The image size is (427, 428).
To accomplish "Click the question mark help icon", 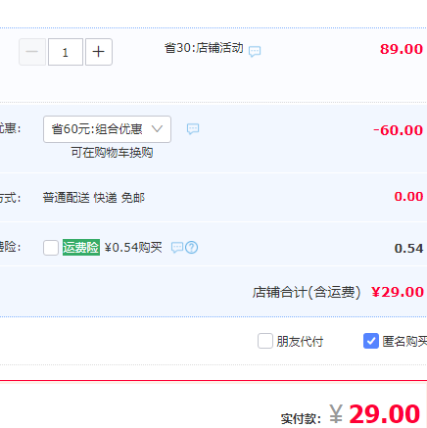I will coord(192,248).
